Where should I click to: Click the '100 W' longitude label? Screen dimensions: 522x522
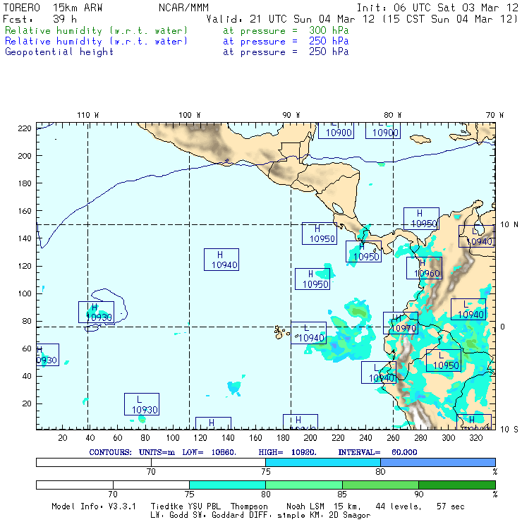(x=190, y=115)
